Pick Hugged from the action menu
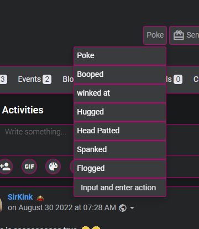Viewport: 199px width, 229px height. (x=120, y=112)
